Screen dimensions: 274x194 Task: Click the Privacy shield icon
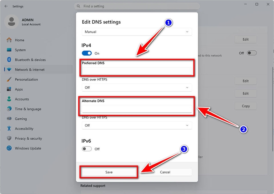click(9, 138)
